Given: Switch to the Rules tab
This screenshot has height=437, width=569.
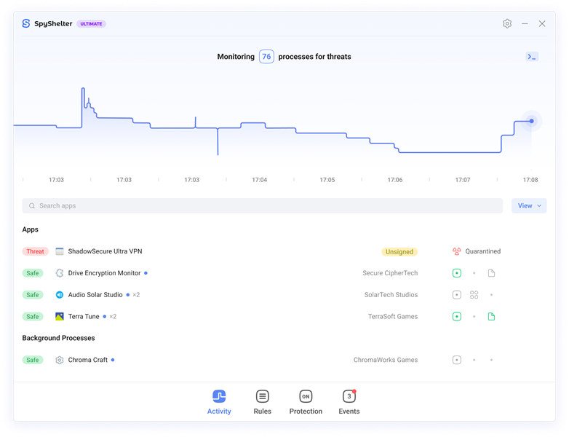Looking at the screenshot, I should coord(263,402).
